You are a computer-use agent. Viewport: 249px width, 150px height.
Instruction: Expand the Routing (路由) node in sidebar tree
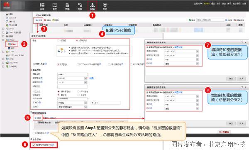click(x=3, y=36)
